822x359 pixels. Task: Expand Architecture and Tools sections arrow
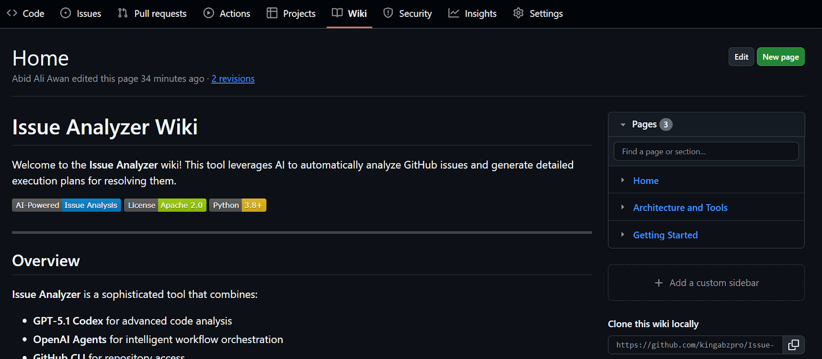click(623, 207)
